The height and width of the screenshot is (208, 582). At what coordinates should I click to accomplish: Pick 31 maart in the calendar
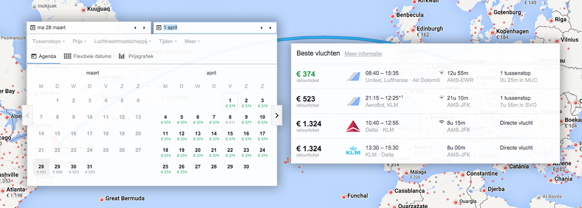[89, 169]
